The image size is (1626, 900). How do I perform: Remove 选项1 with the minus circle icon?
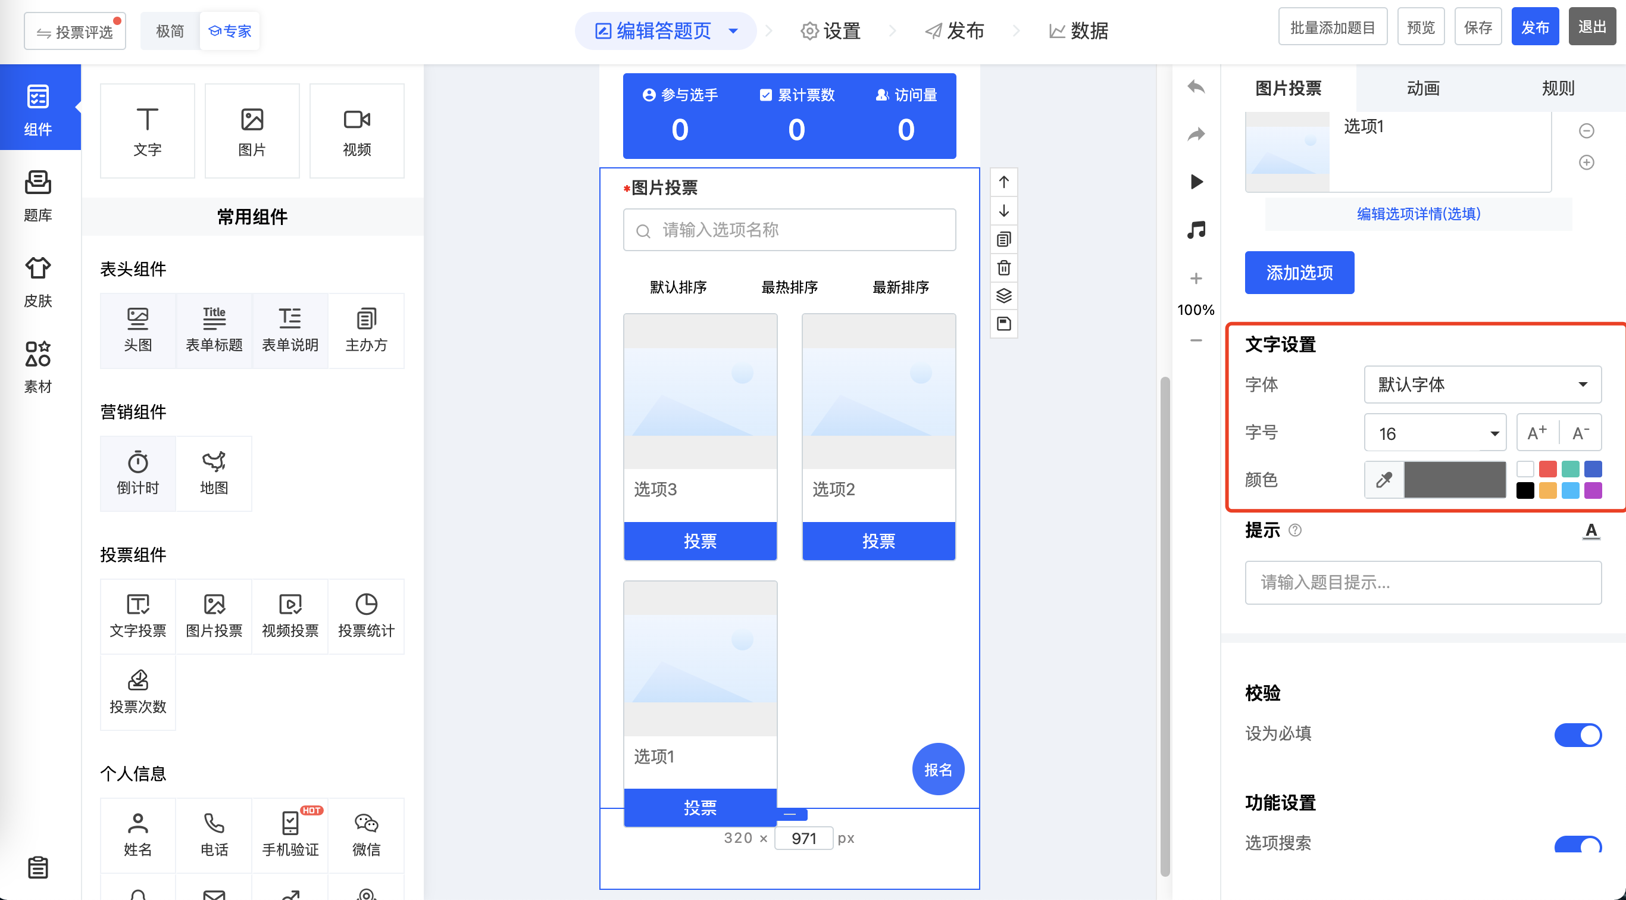(1586, 130)
